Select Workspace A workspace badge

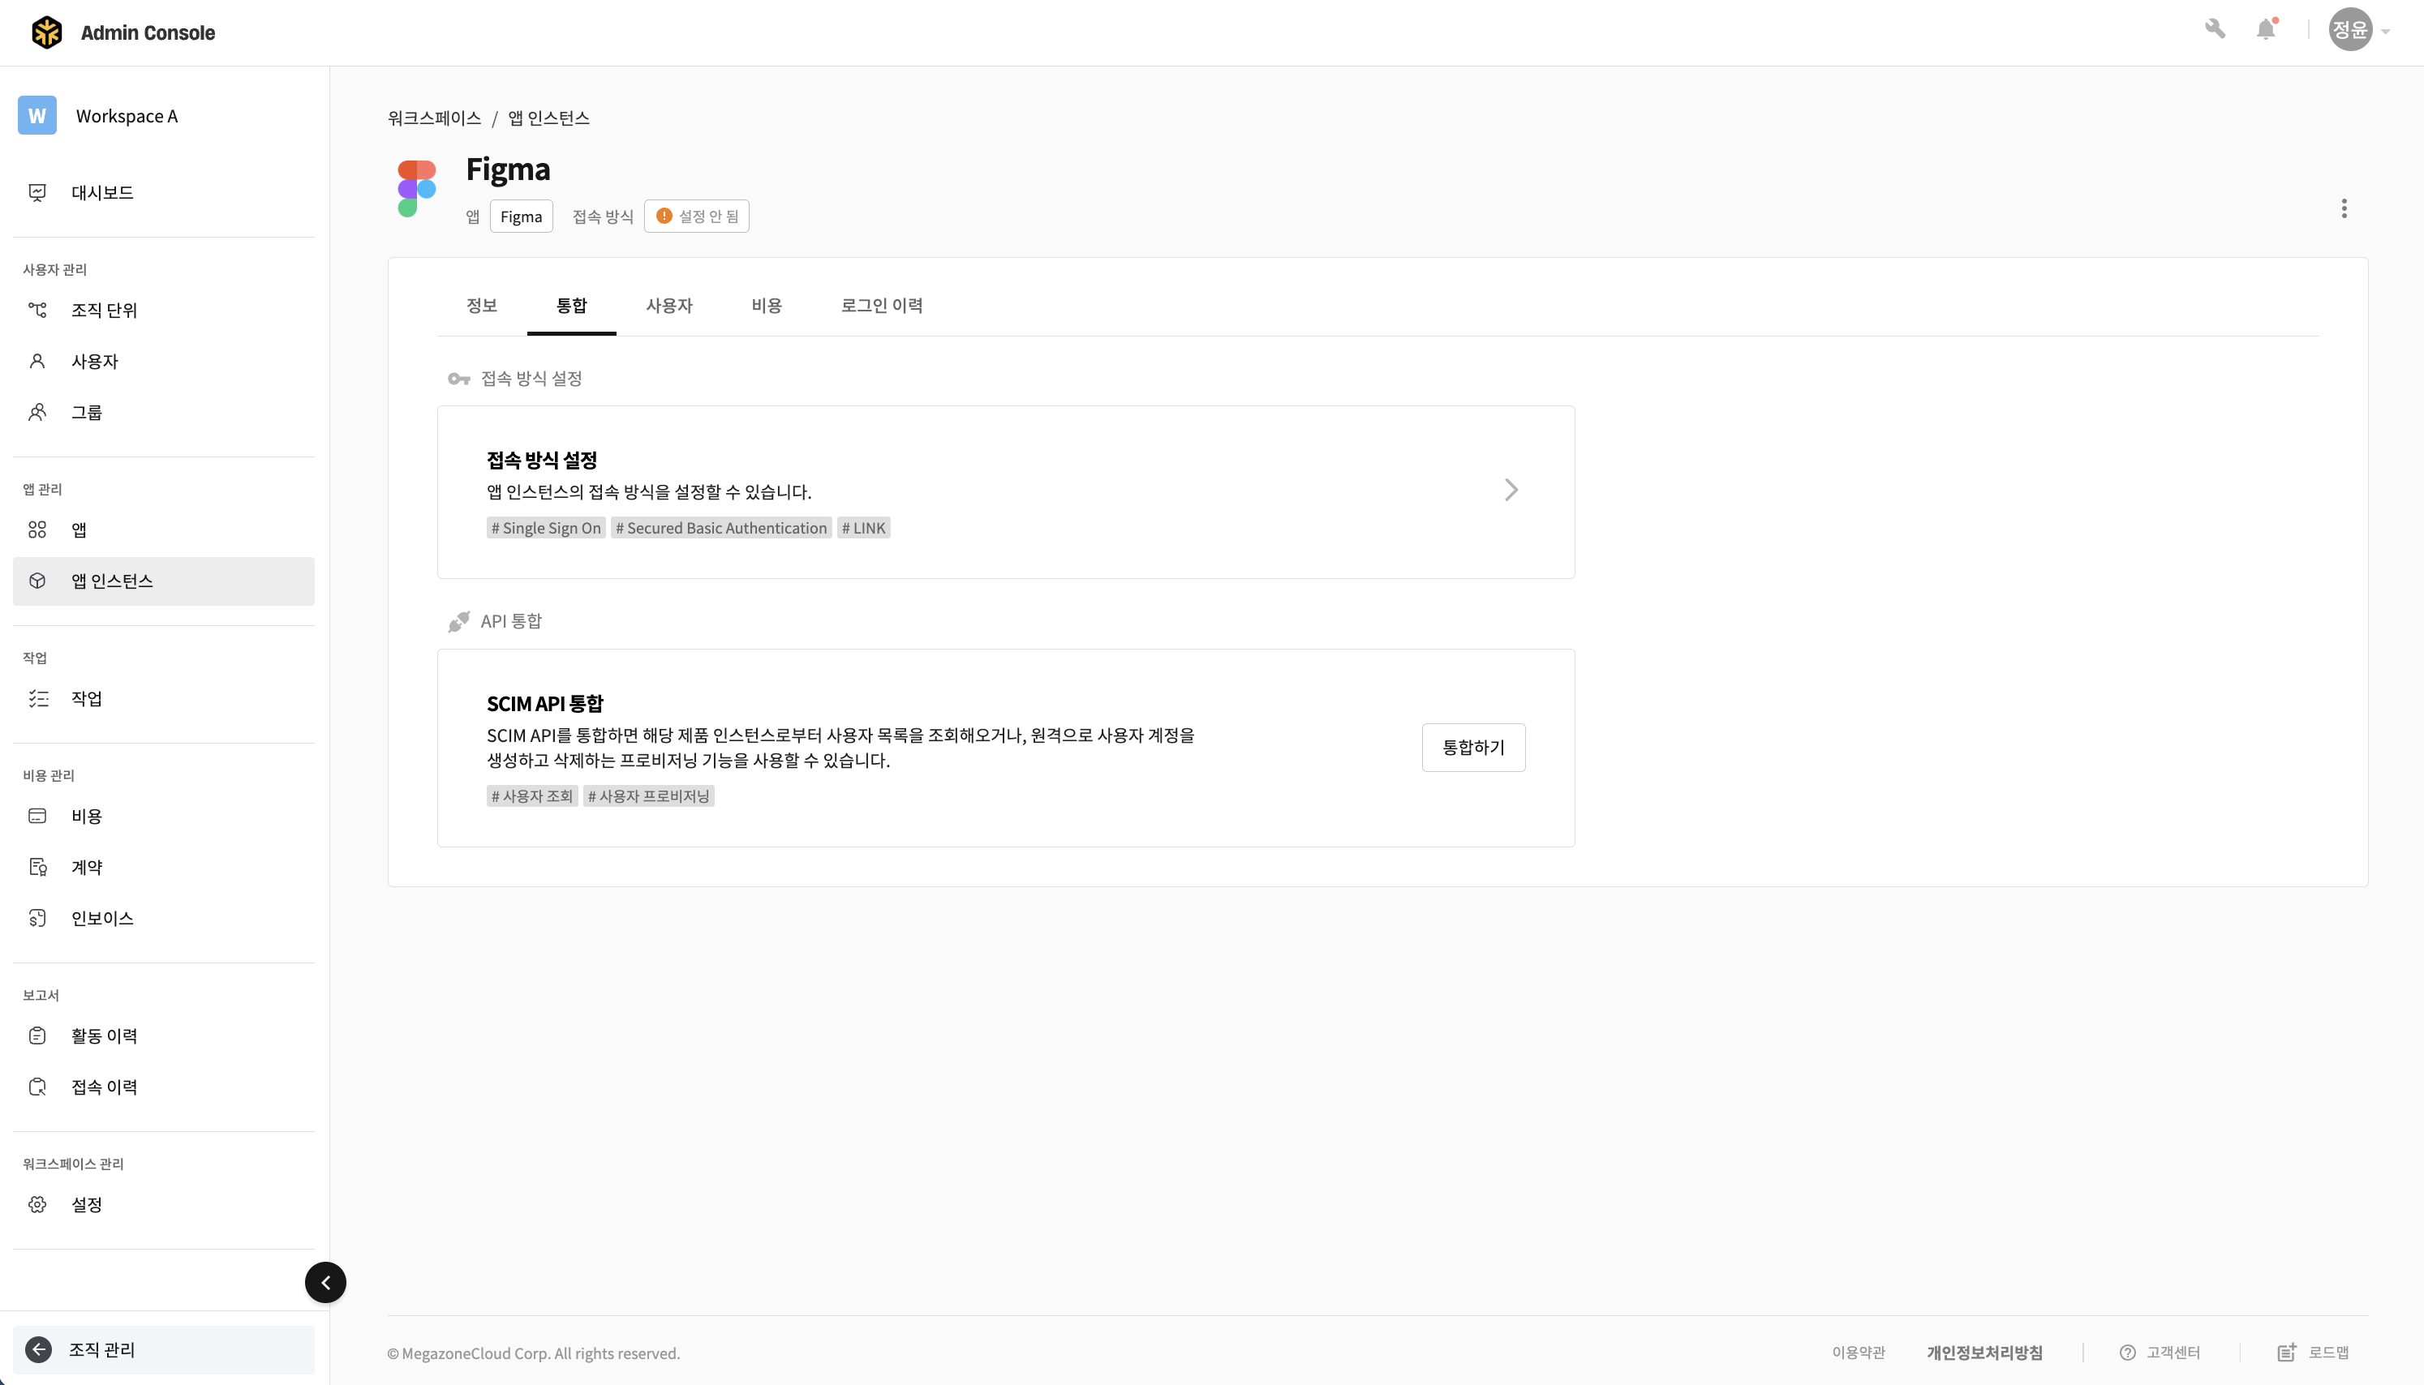[37, 115]
